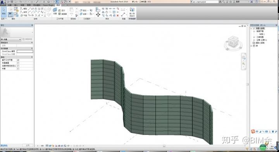Click the properties help link at bottom
The height and width of the screenshot is (152, 279).
[x=4, y=145]
